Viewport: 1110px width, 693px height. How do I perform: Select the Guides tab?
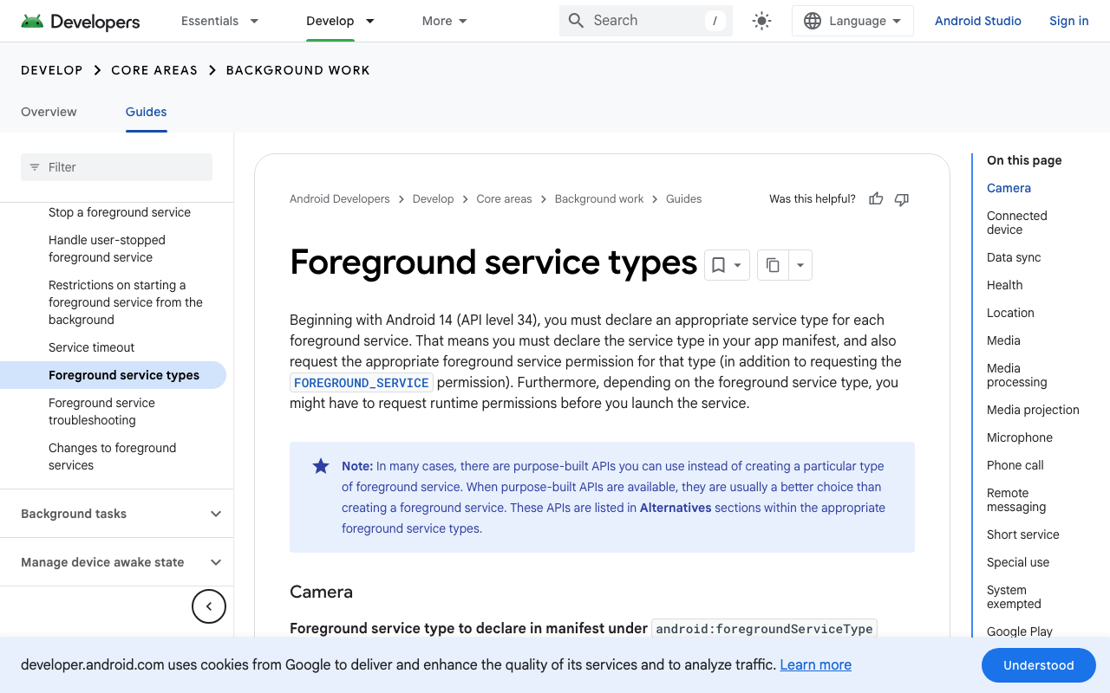tap(146, 112)
